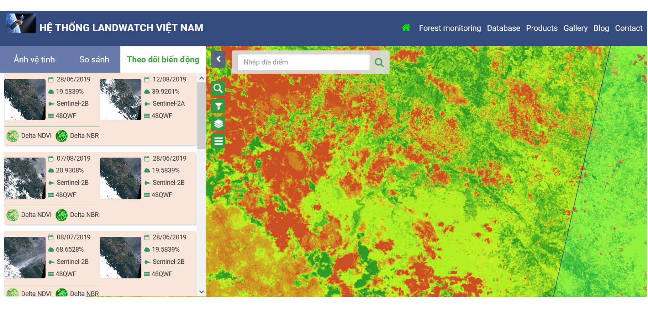
Task: Collapse the sidebar with the left chevron
Action: click(218, 59)
